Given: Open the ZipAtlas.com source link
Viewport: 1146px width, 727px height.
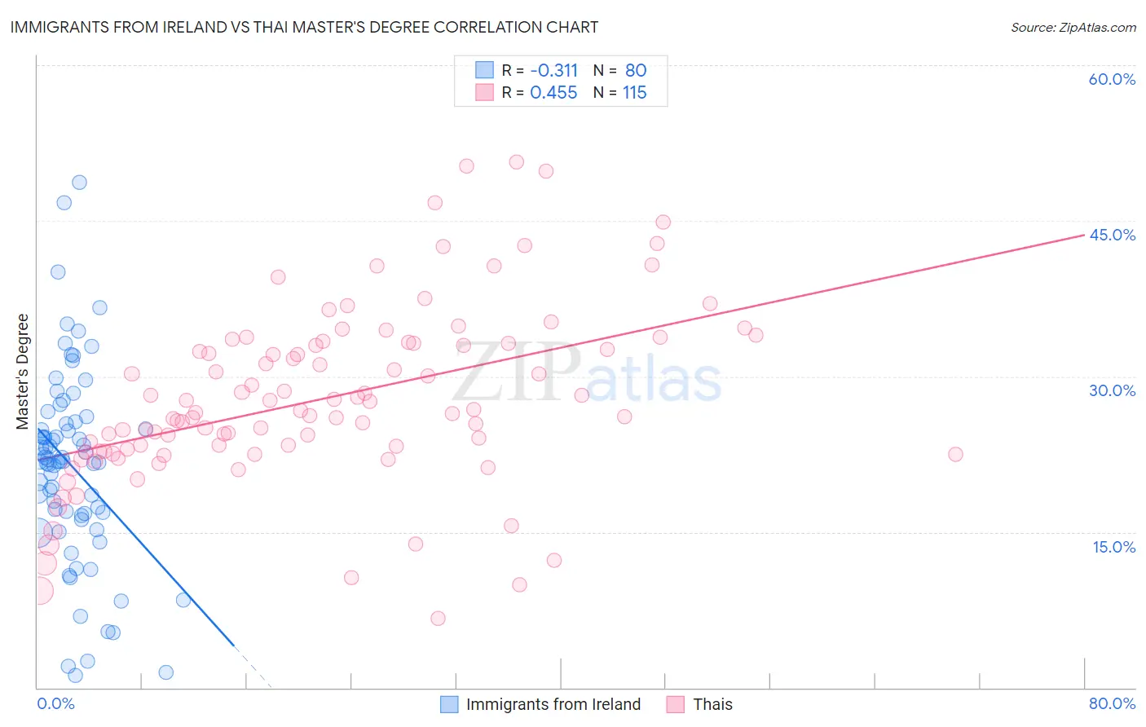Looking at the screenshot, I should coord(1073,27).
